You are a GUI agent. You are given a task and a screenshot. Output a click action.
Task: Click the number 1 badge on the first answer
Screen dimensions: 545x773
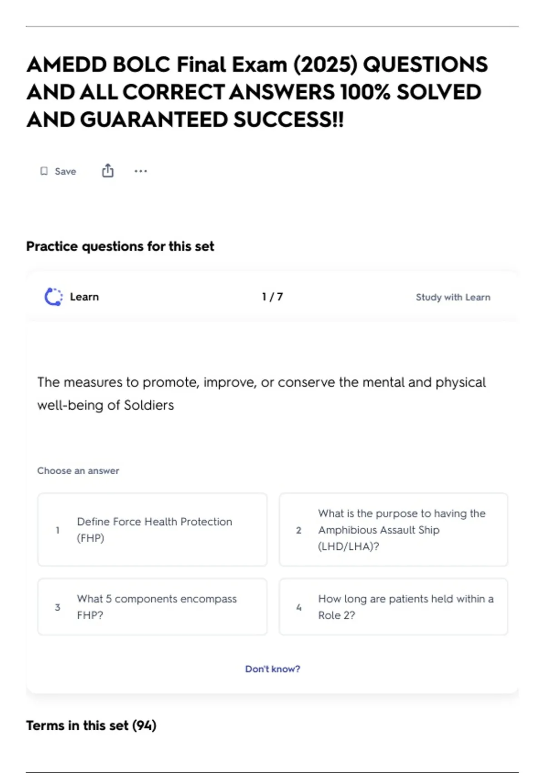[58, 530]
